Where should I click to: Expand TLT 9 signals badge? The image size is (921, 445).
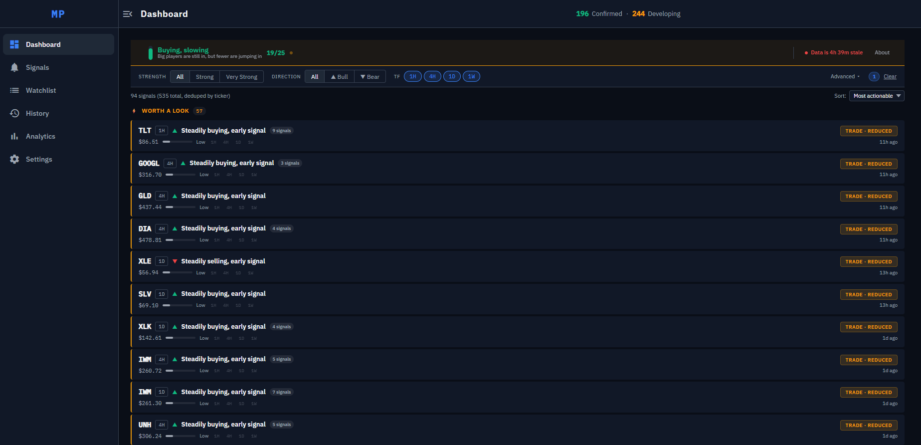282,131
